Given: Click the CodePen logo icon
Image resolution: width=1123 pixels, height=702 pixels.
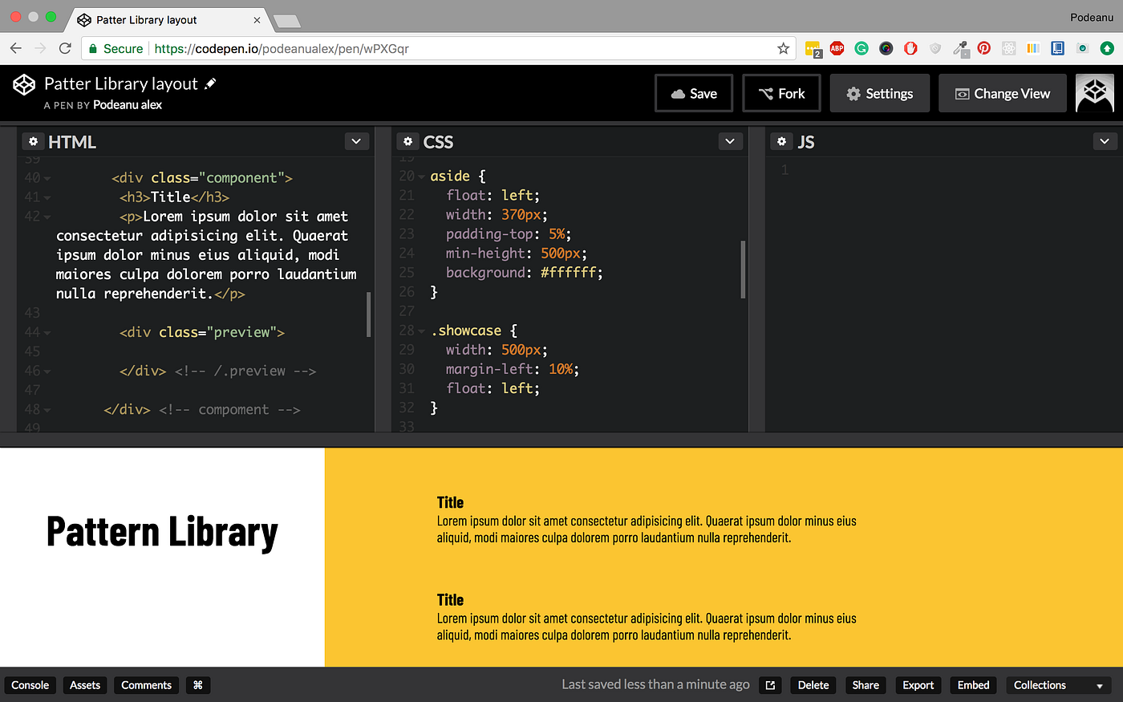Looking at the screenshot, I should click(23, 83).
